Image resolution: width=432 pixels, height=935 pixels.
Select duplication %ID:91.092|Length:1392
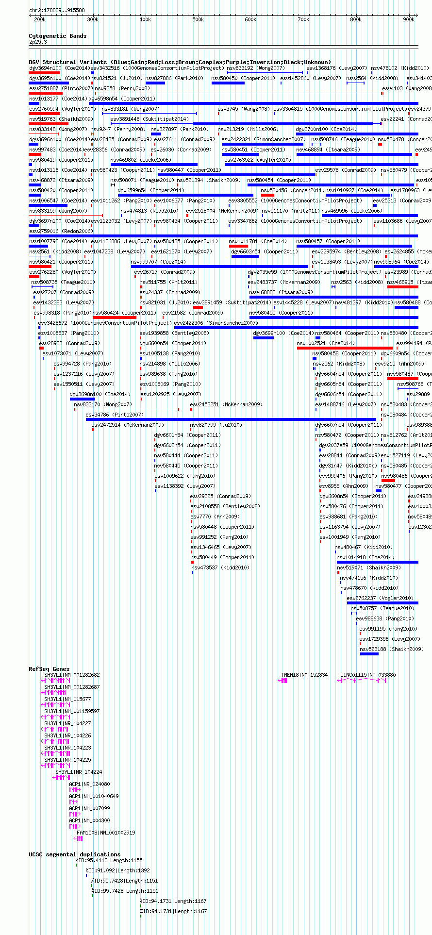118,871
